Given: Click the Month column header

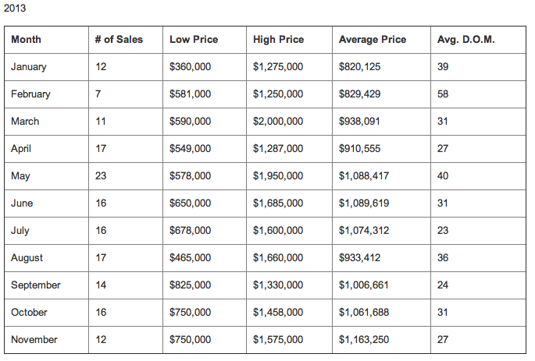Looking at the screenshot, I should (x=27, y=39).
